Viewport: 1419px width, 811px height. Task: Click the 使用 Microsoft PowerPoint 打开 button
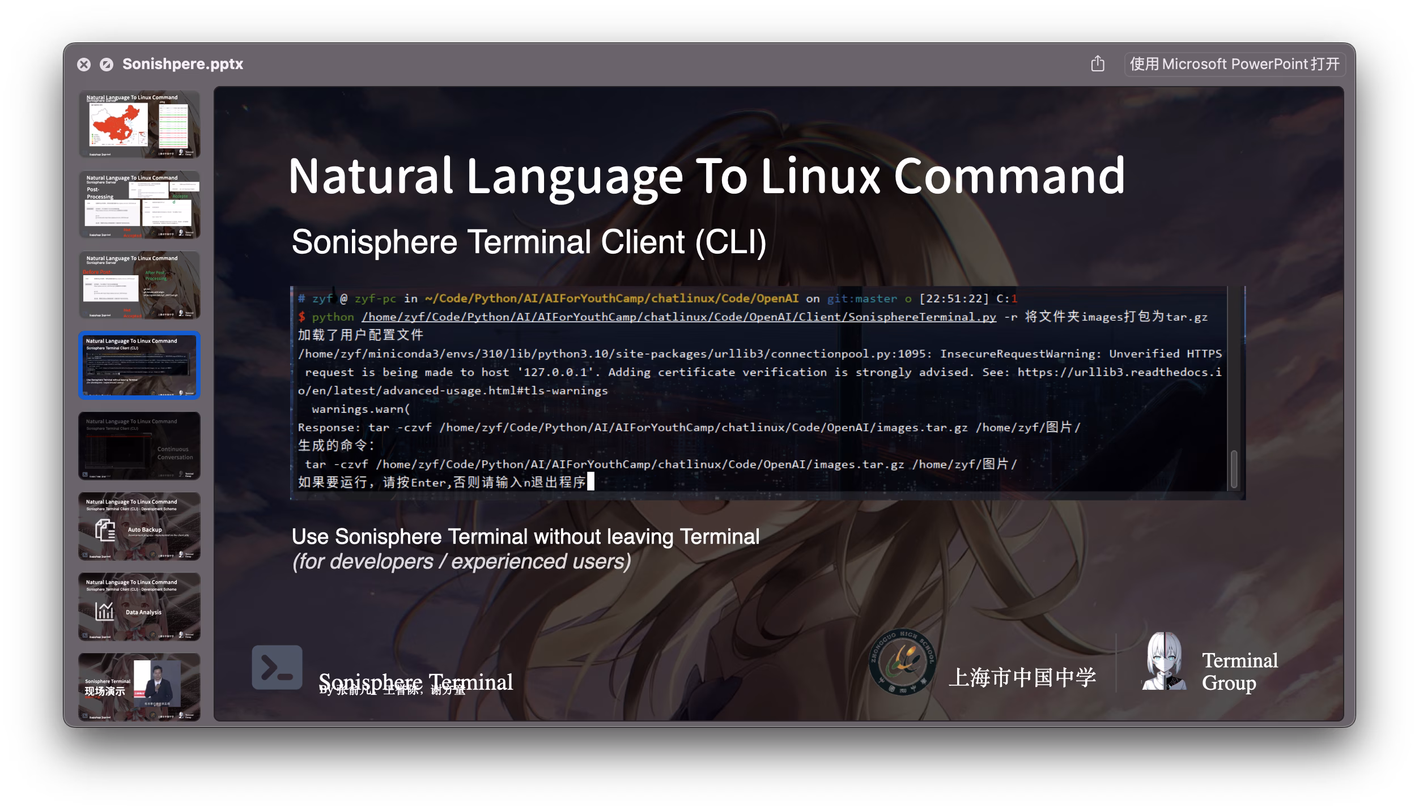(1235, 64)
